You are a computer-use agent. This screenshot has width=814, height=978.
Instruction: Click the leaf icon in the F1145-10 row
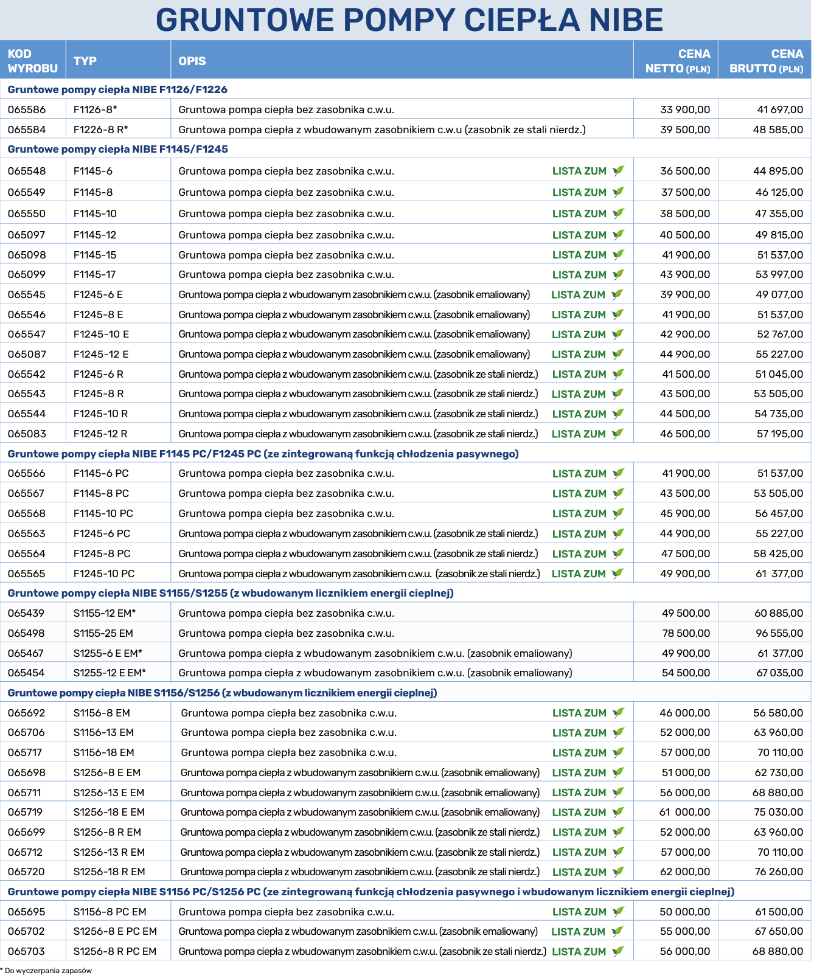618,213
